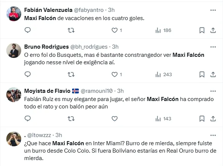
Task: Open @itowzzz profile picture
Action: coord(14,139)
